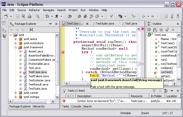Click the Go to Next Problem icon
The image size is (183, 117).
click(172, 16)
